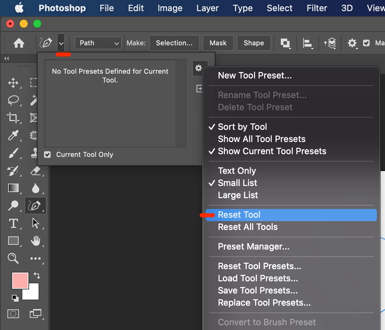Viewport: 385px width, 330px height.
Task: Collapse the toolbar with double arrows
Action: pyautogui.click(x=7, y=58)
